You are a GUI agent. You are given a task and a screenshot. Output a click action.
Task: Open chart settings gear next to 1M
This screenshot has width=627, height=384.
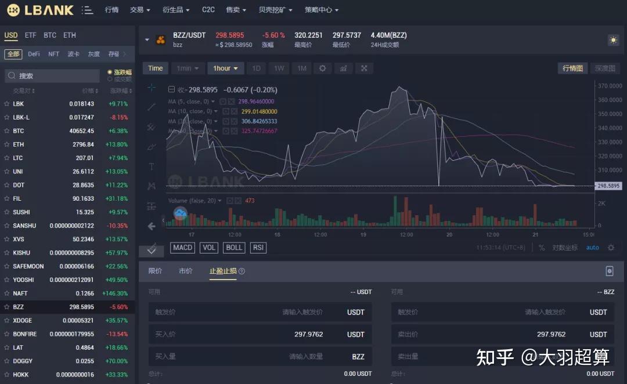(x=322, y=68)
